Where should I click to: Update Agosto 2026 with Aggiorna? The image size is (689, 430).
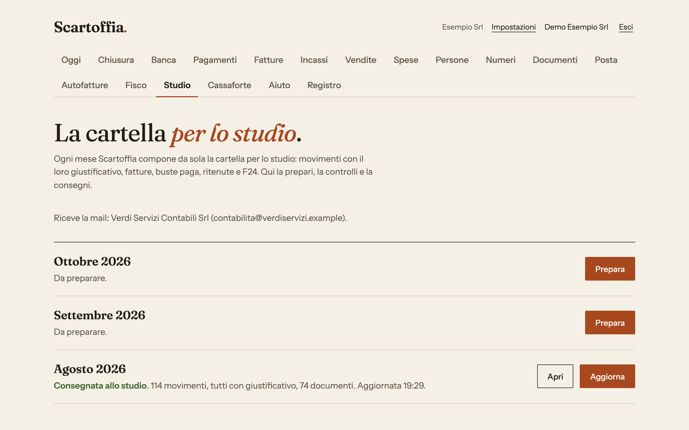(607, 376)
